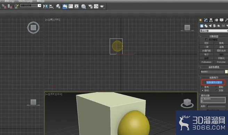Toggle the Percent Snap tool
Viewport: 228px width, 135px height.
4,6
